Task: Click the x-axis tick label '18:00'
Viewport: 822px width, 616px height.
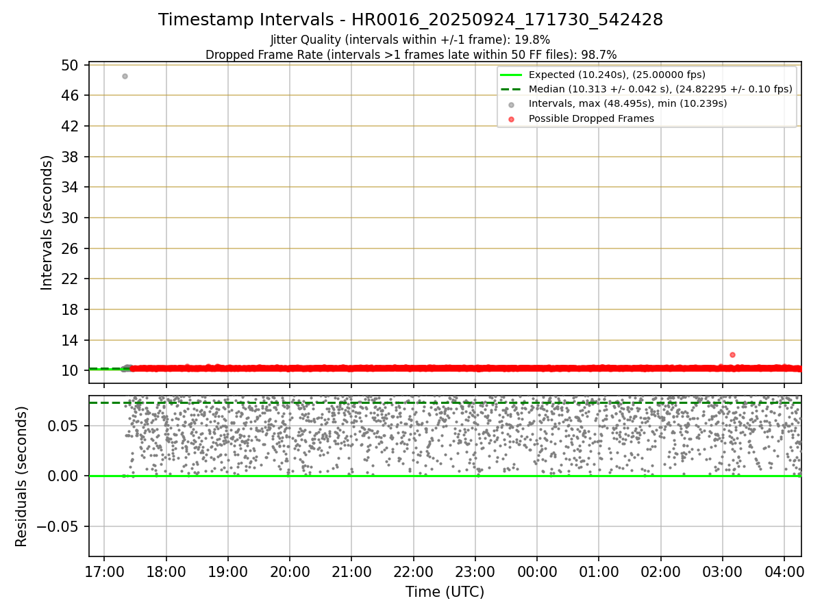Action: (166, 571)
